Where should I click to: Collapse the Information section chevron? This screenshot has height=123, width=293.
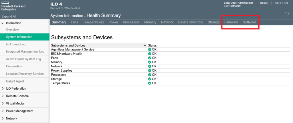click(x=3, y=23)
